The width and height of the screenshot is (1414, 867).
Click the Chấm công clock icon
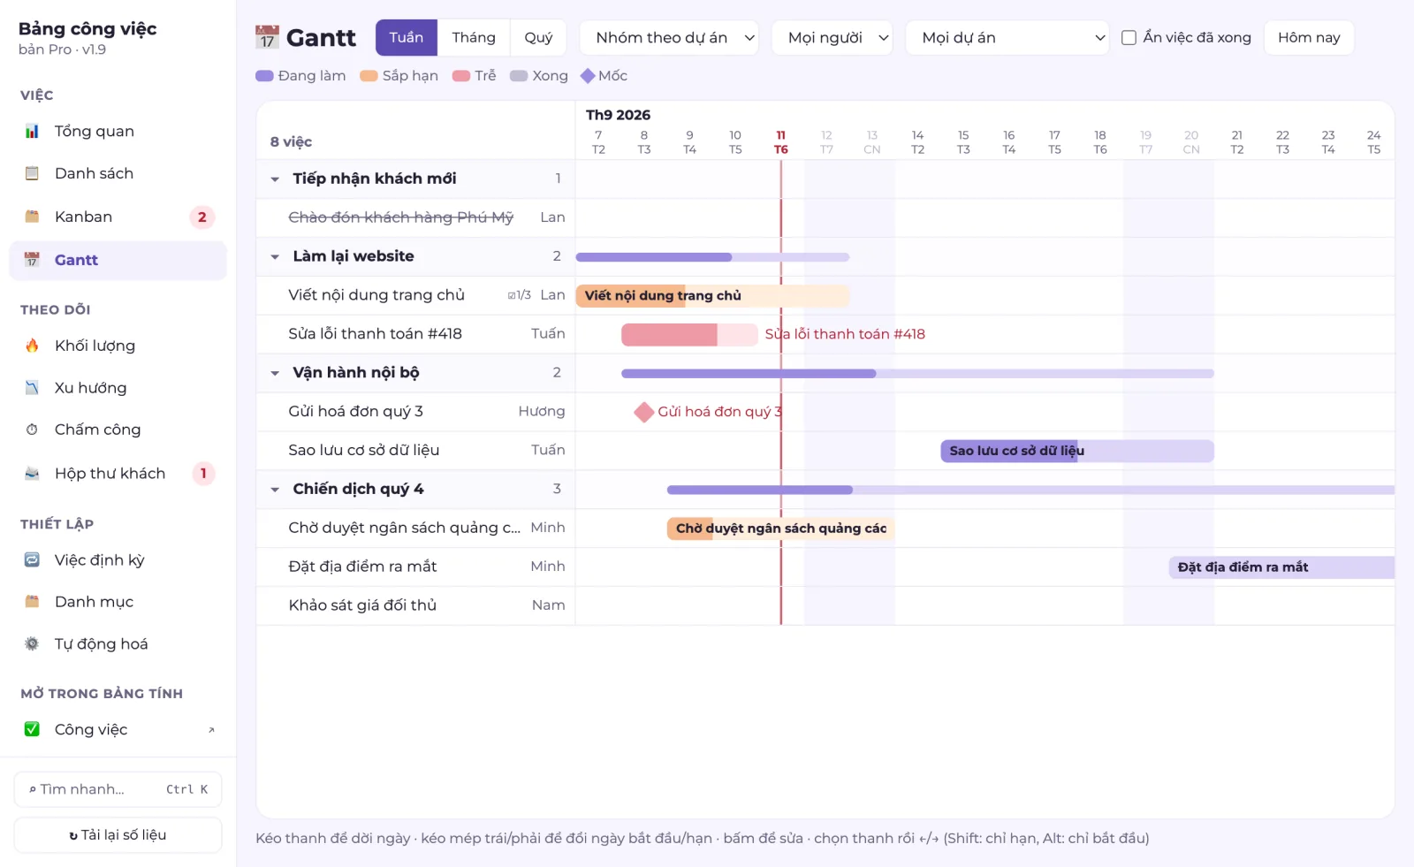[x=32, y=430]
